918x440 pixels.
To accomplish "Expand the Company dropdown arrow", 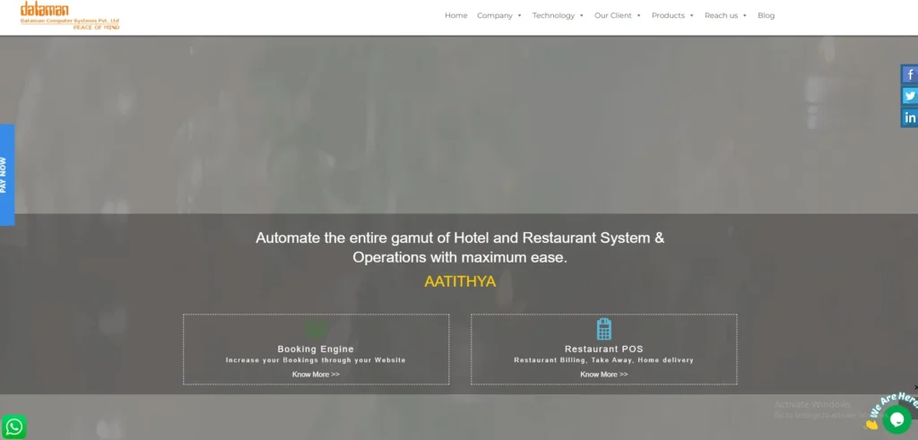I will (x=519, y=16).
